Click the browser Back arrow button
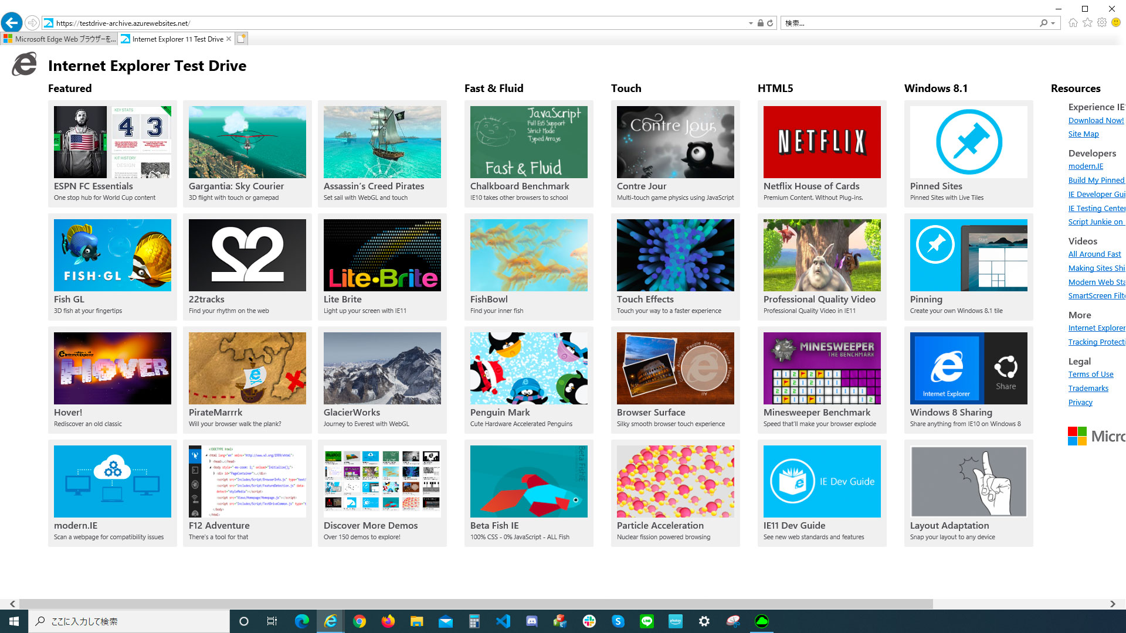The image size is (1126, 633). tap(11, 23)
